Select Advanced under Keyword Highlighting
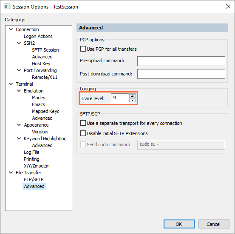The width and height of the screenshot is (235, 234). click(x=42, y=145)
